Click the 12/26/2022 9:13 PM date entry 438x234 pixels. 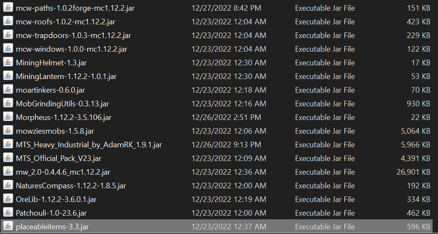tap(226, 145)
